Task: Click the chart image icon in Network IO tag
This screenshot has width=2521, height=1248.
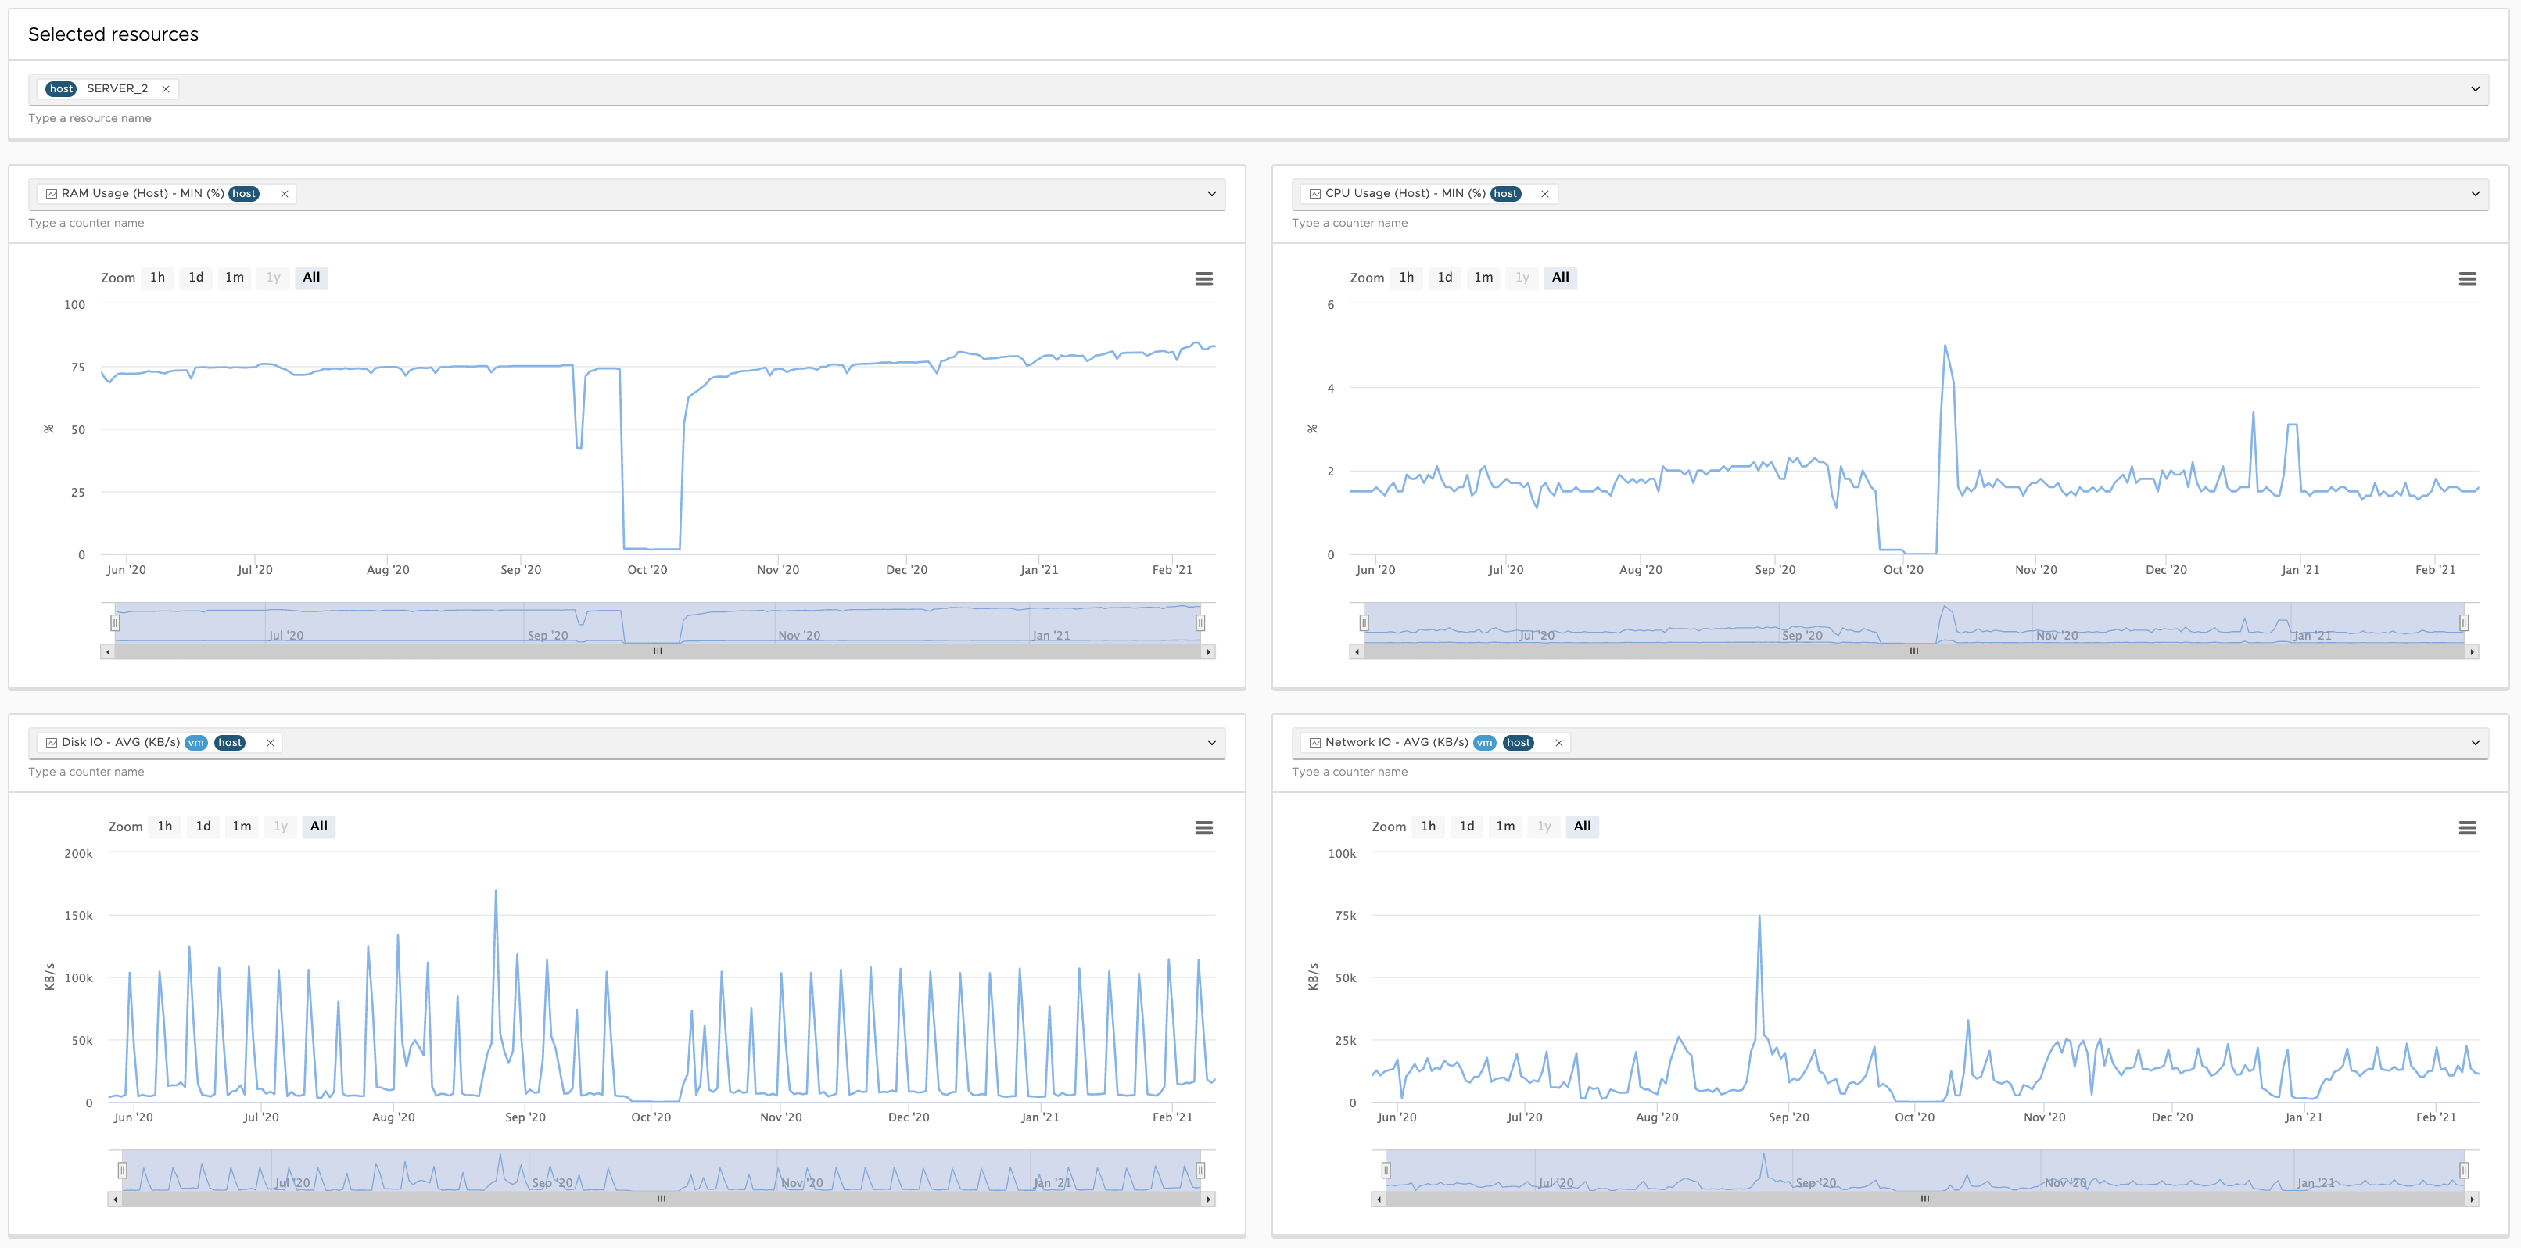Action: [x=1315, y=743]
